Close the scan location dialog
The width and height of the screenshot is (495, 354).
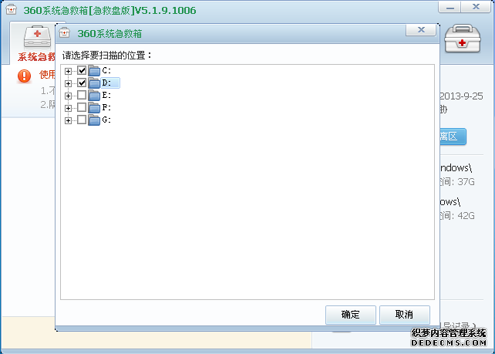click(x=421, y=31)
